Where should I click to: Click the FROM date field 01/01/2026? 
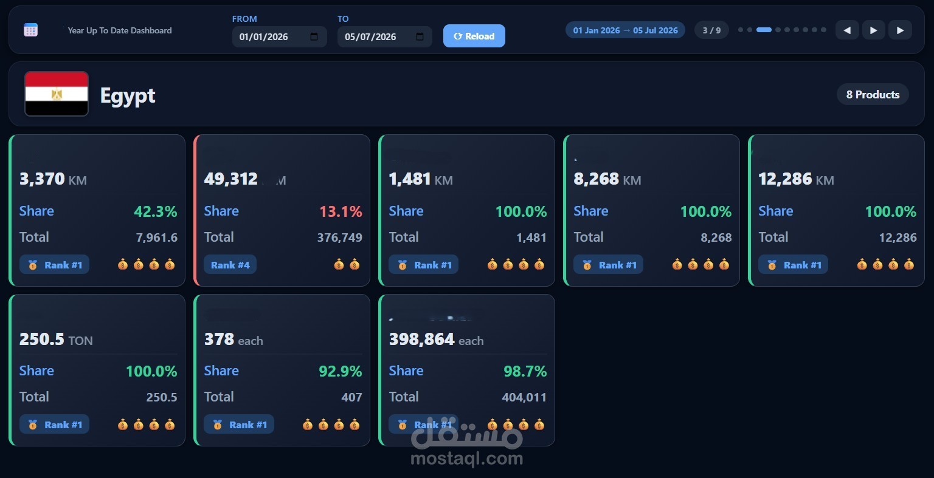280,36
